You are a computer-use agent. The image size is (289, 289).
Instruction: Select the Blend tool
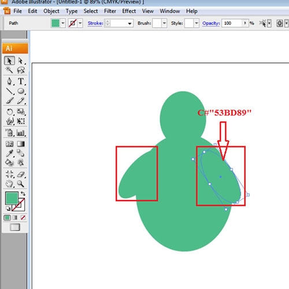[21, 153]
